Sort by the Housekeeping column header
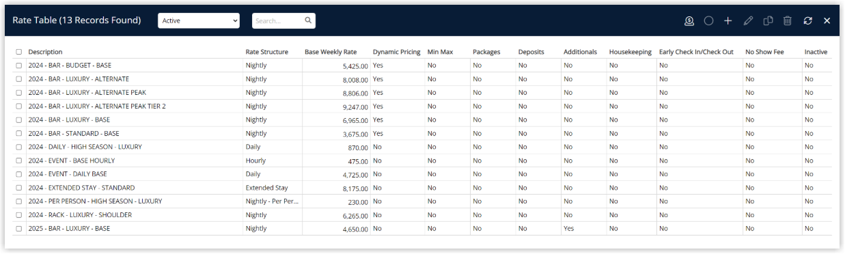This screenshot has height=254, width=845. coord(631,52)
